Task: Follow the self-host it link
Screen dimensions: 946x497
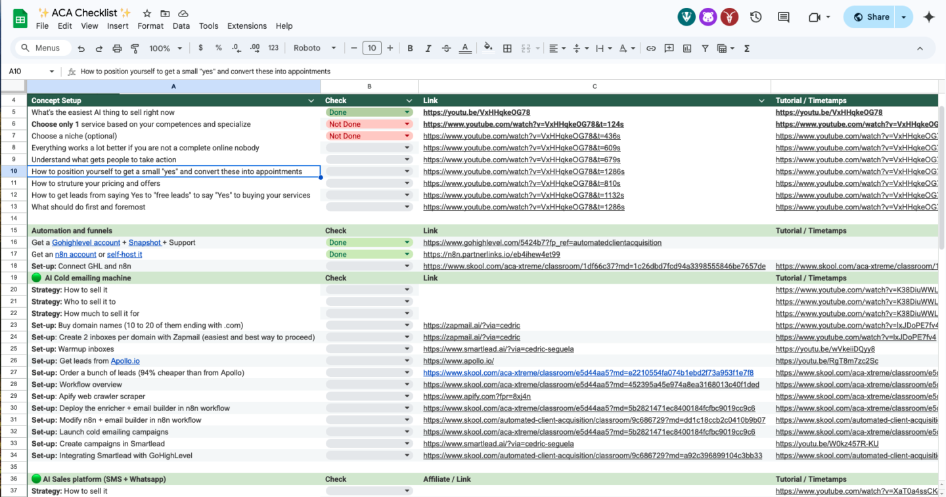Action: pyautogui.click(x=125, y=255)
